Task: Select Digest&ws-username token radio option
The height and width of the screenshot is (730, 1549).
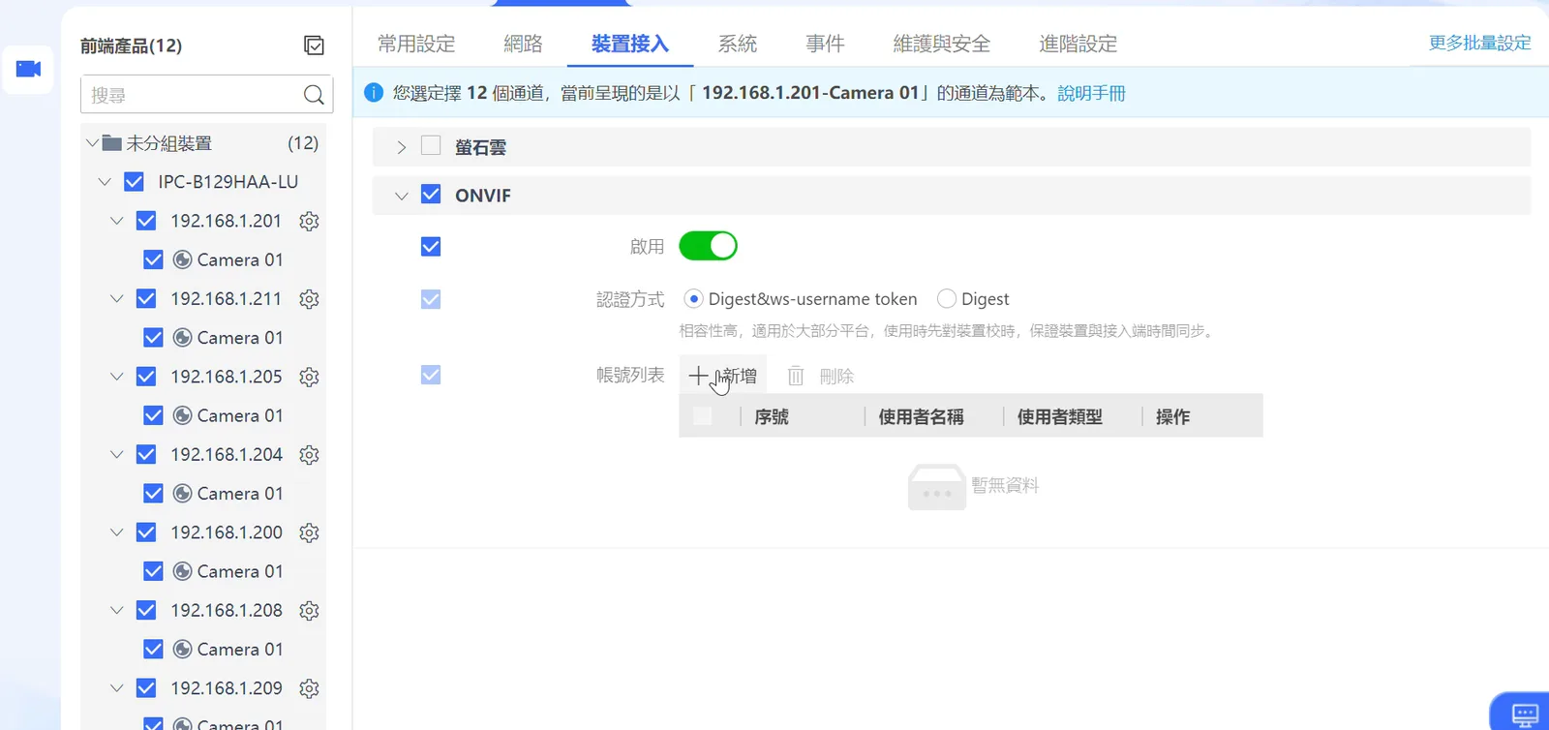Action: [693, 299]
